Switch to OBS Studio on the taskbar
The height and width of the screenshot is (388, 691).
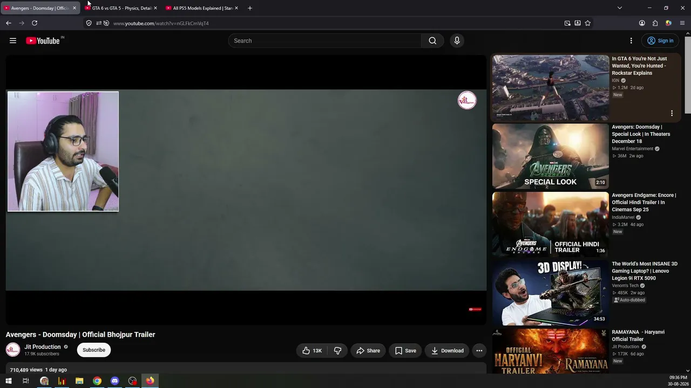[x=132, y=381]
